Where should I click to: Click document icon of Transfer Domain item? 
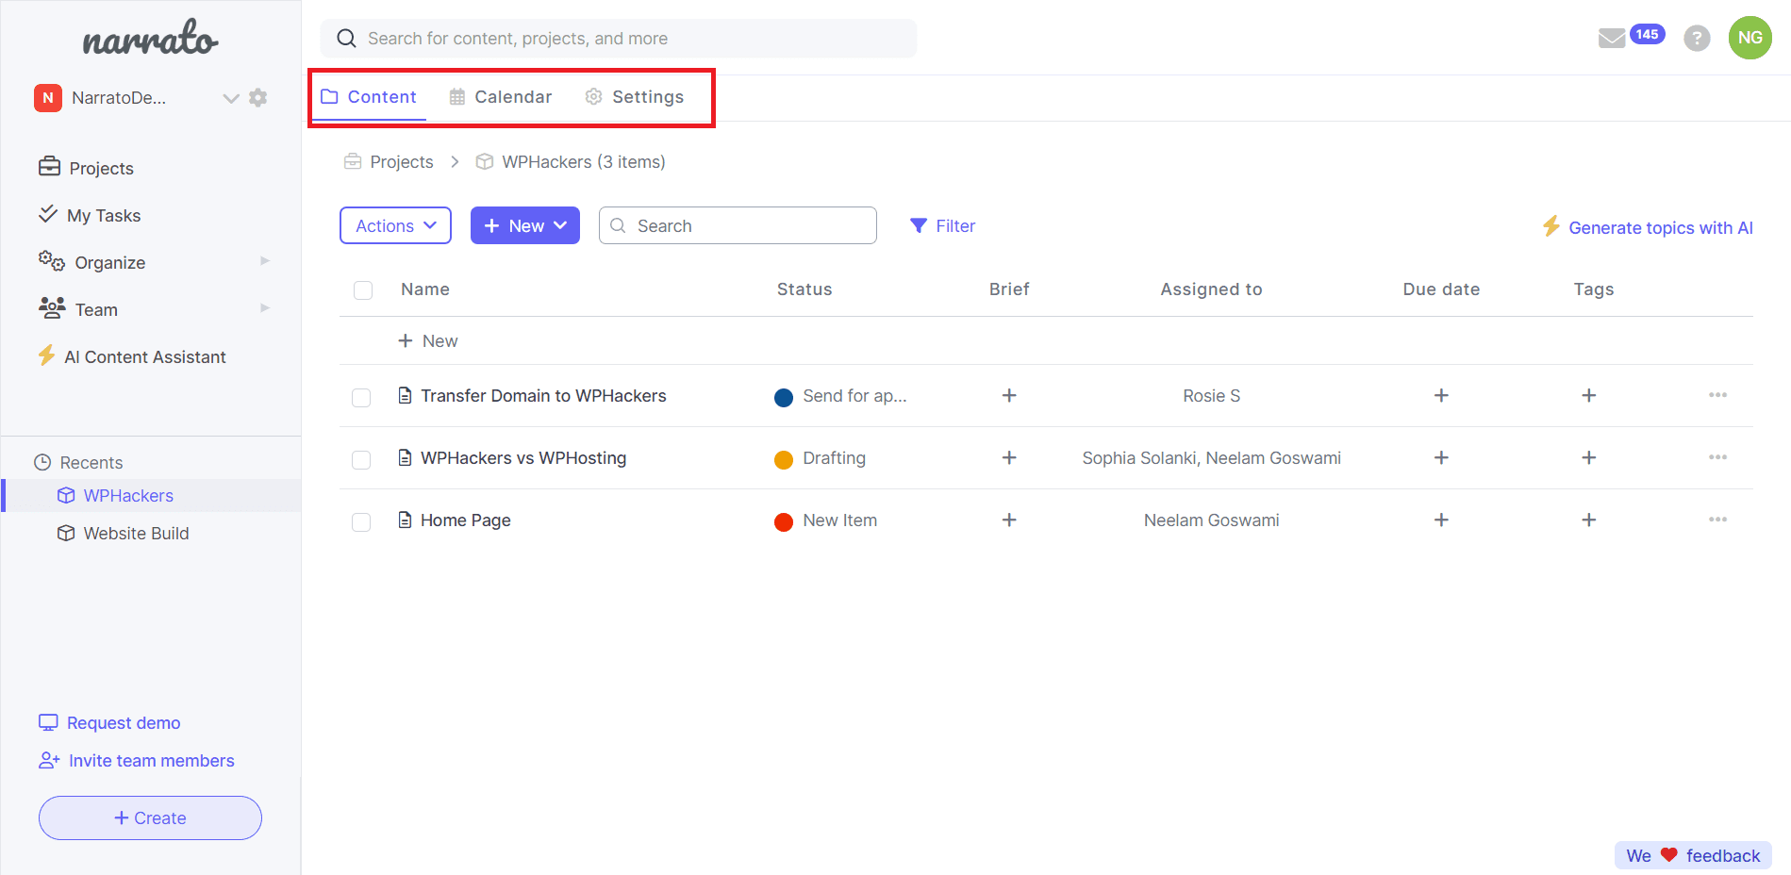coord(405,396)
